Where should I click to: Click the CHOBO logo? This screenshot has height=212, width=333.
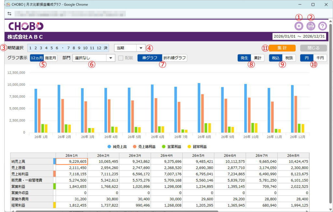26,26
